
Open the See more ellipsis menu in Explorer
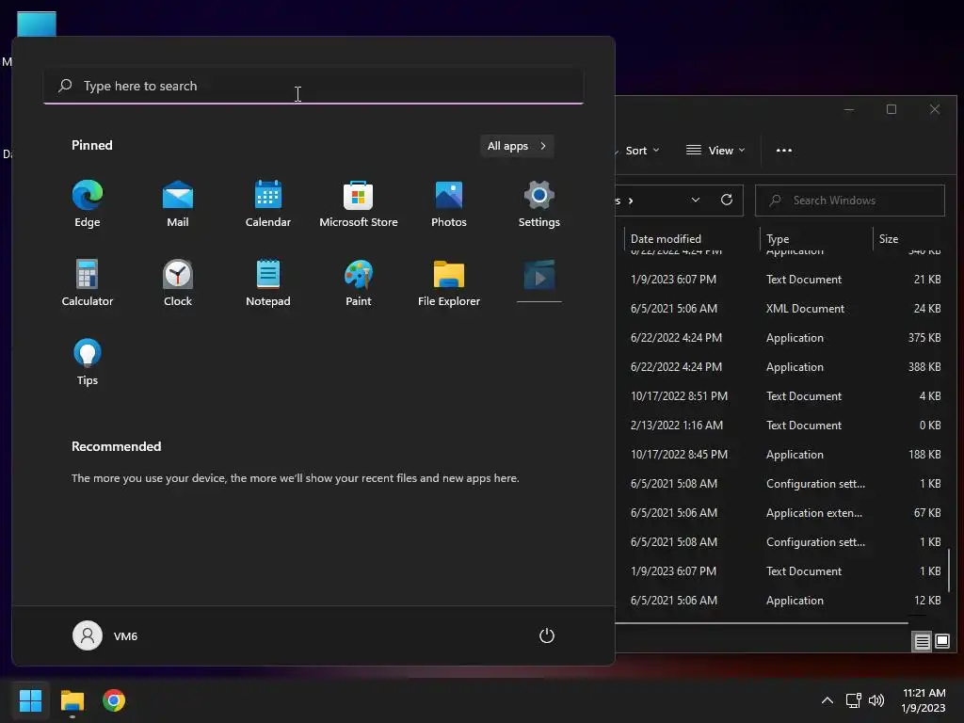pyautogui.click(x=784, y=151)
